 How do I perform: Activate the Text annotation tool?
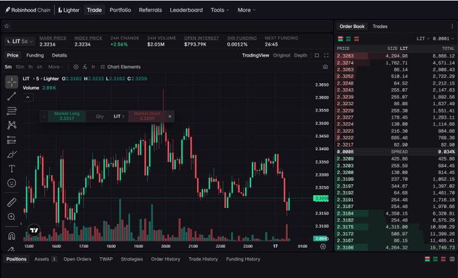click(x=11, y=168)
